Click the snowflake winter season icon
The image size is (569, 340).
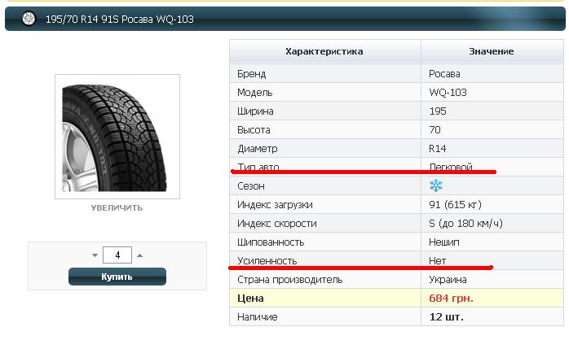point(436,185)
